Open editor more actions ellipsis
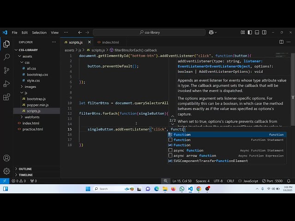 coord(289,42)
